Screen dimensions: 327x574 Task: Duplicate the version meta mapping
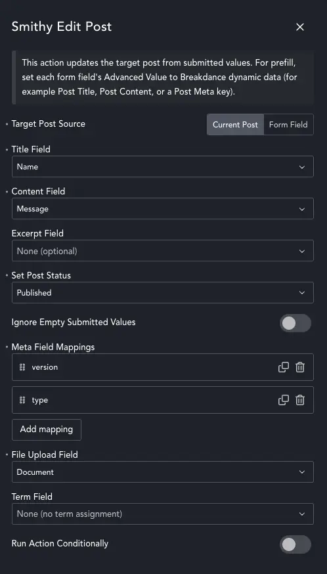pyautogui.click(x=284, y=367)
